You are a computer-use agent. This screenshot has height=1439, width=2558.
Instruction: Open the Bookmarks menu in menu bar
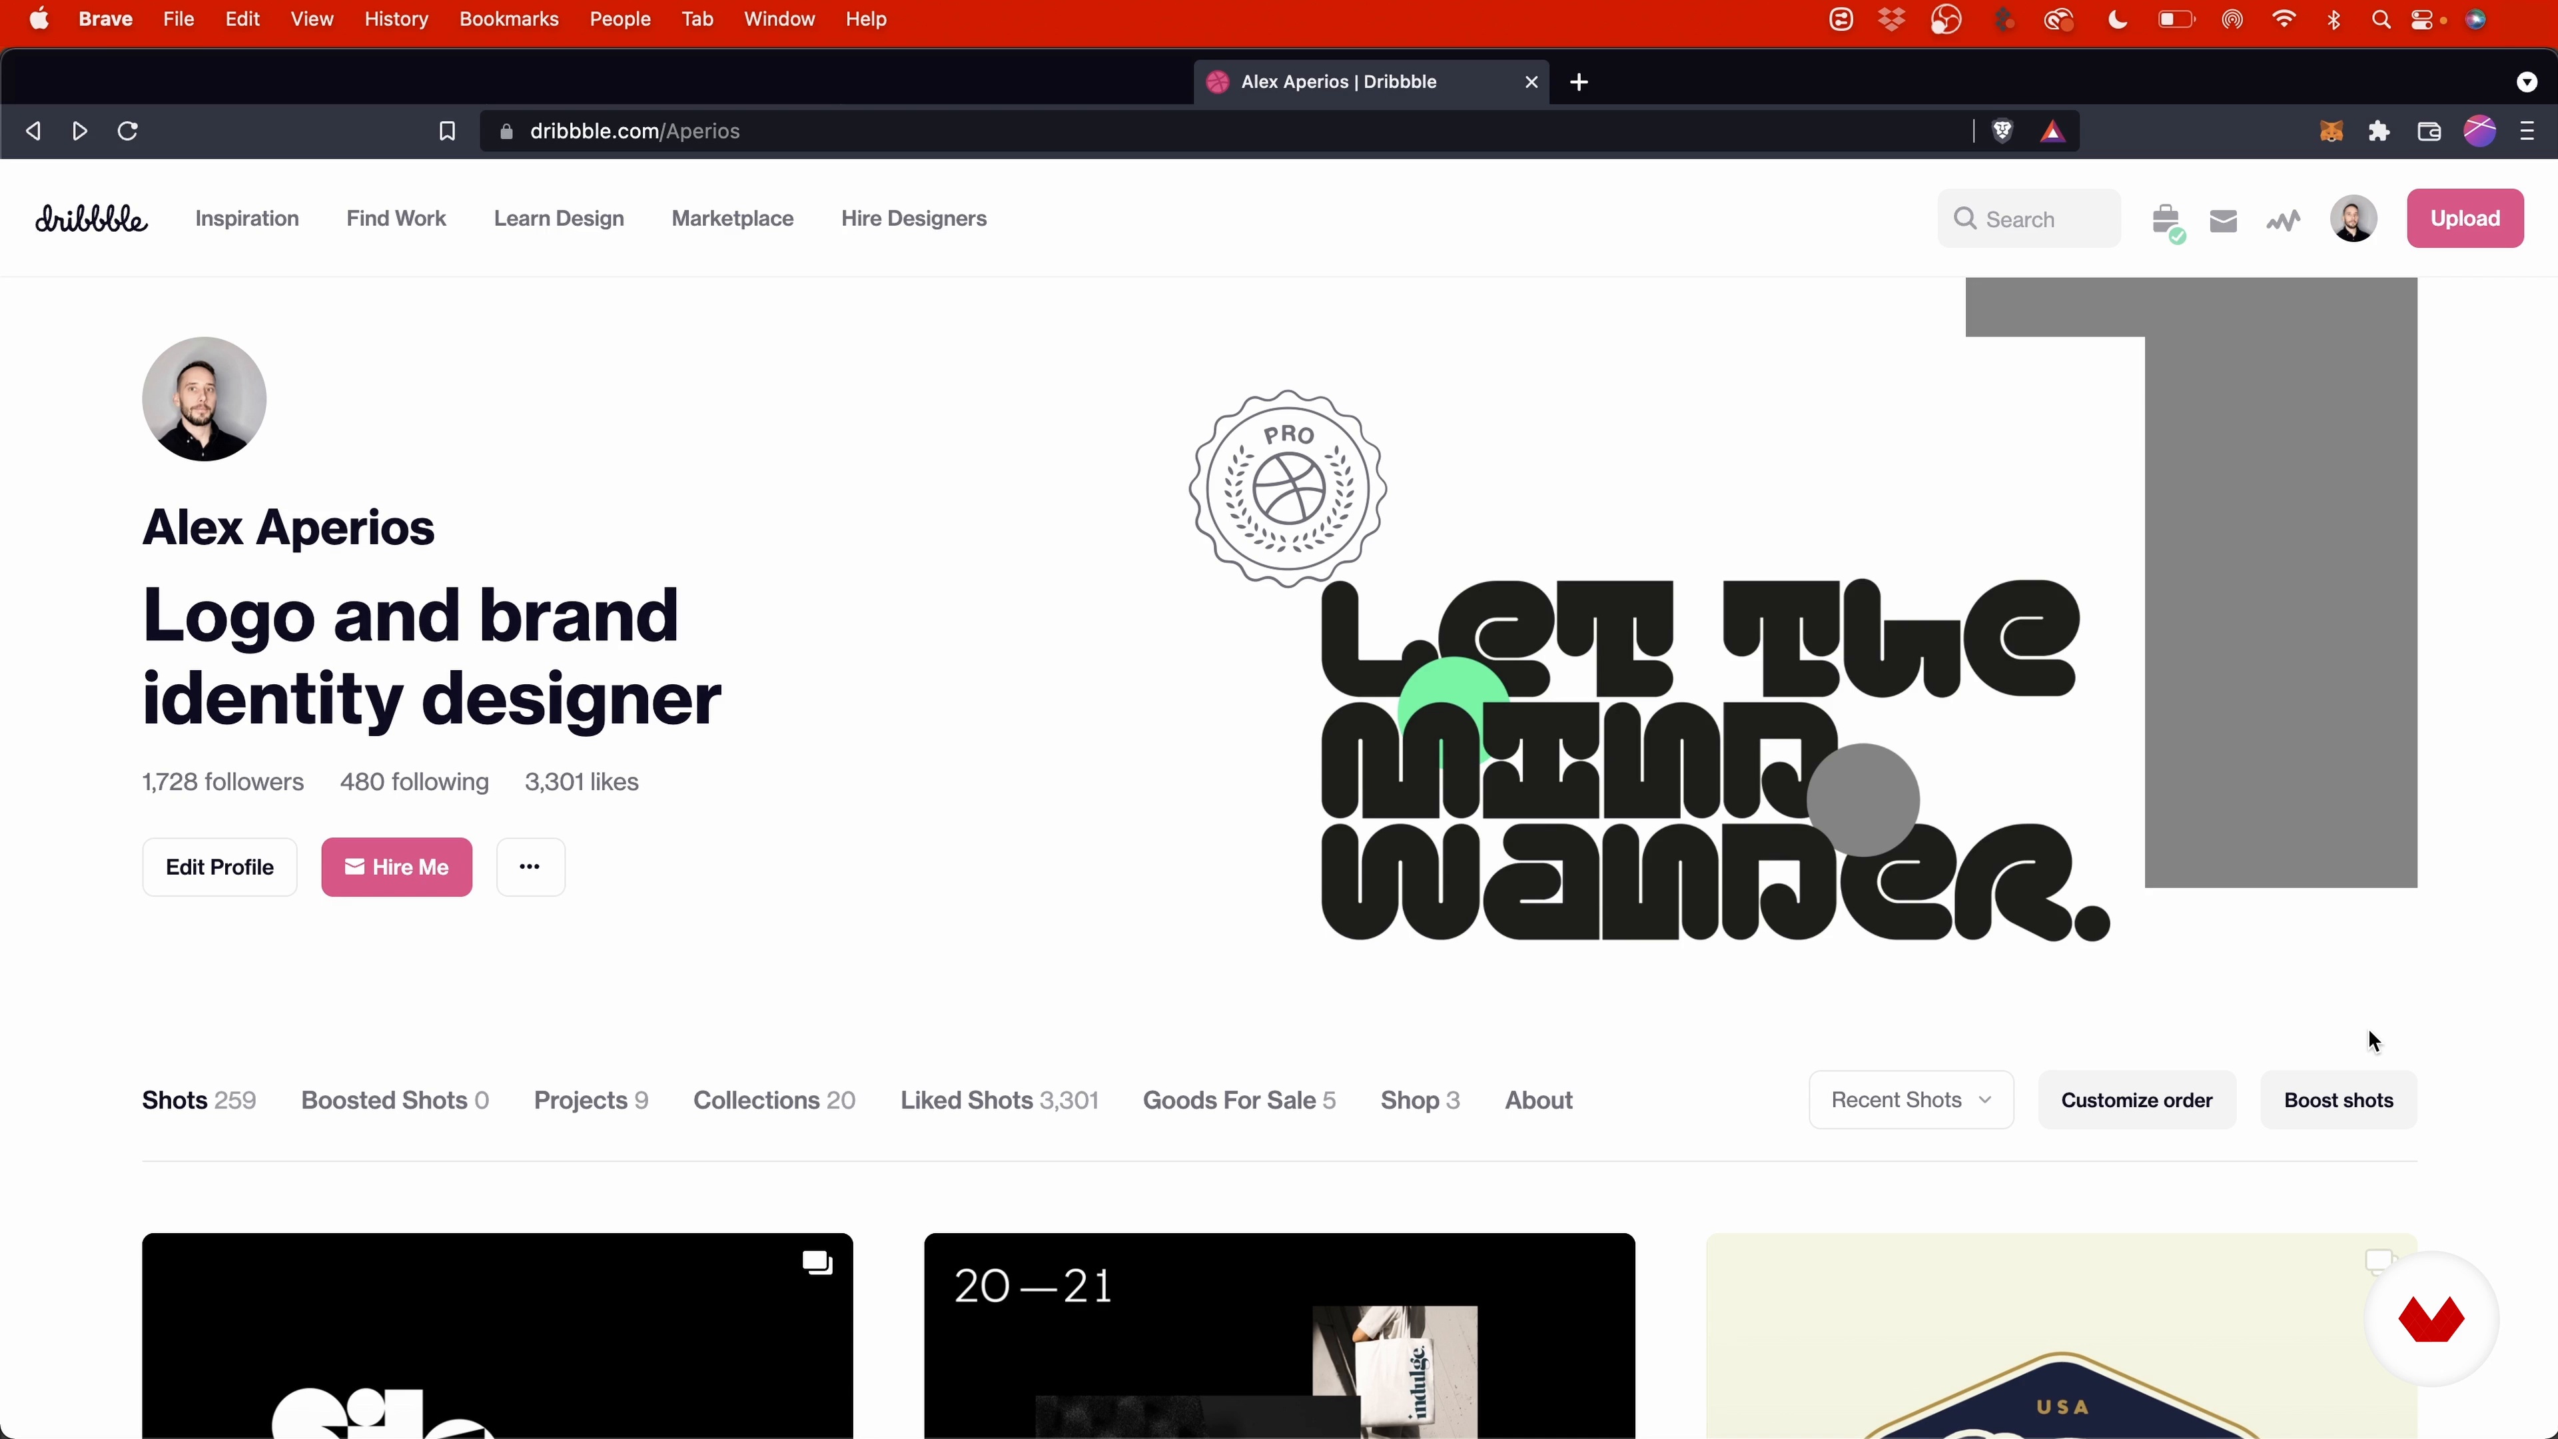click(508, 20)
